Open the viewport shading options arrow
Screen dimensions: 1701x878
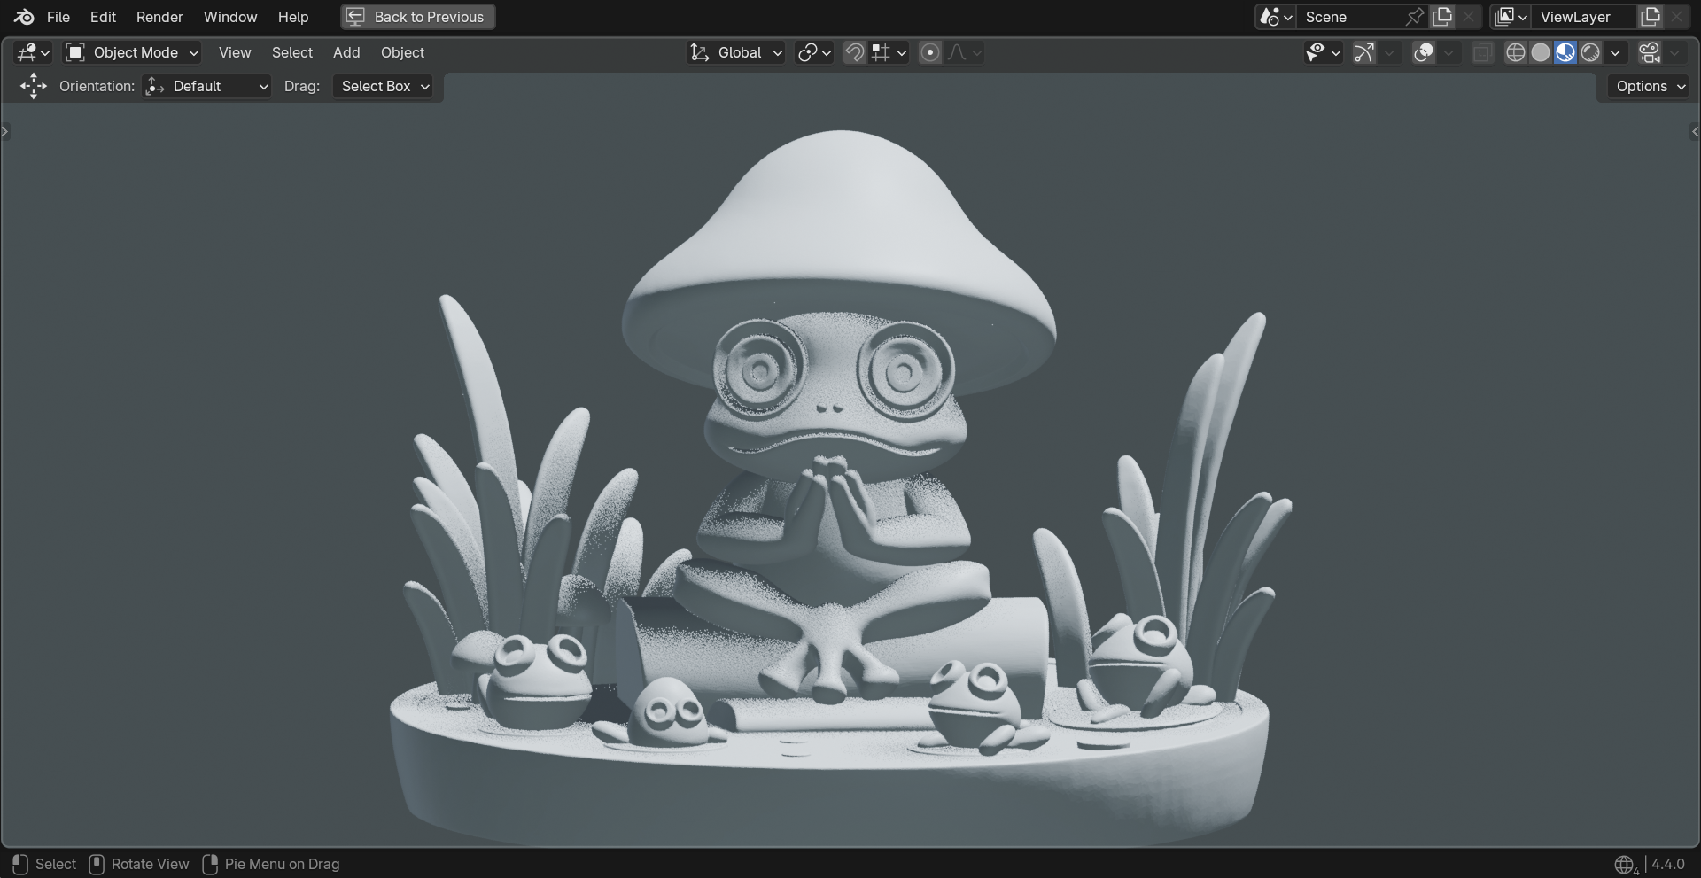(1615, 52)
